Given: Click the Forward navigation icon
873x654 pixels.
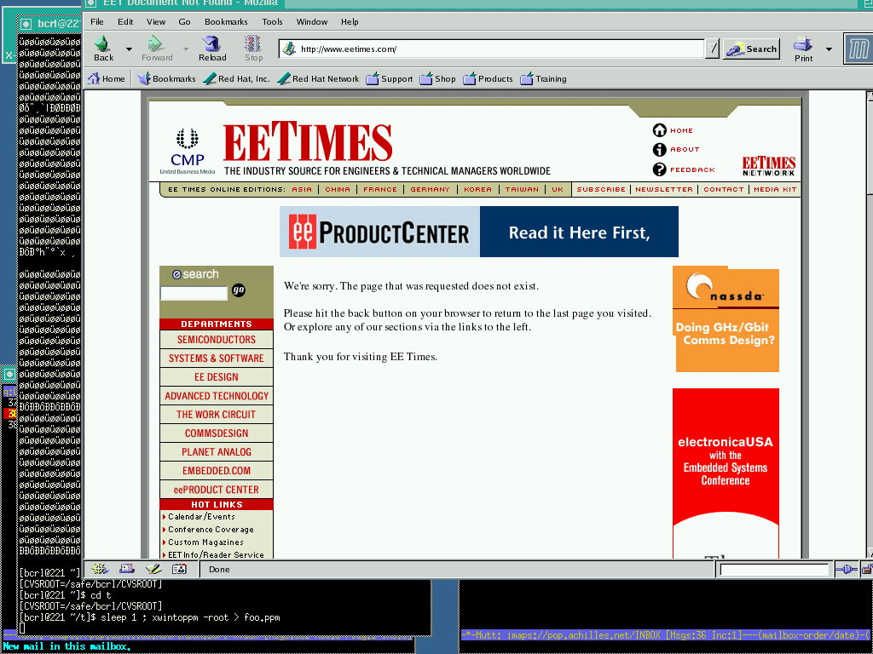Looking at the screenshot, I should pos(155,44).
